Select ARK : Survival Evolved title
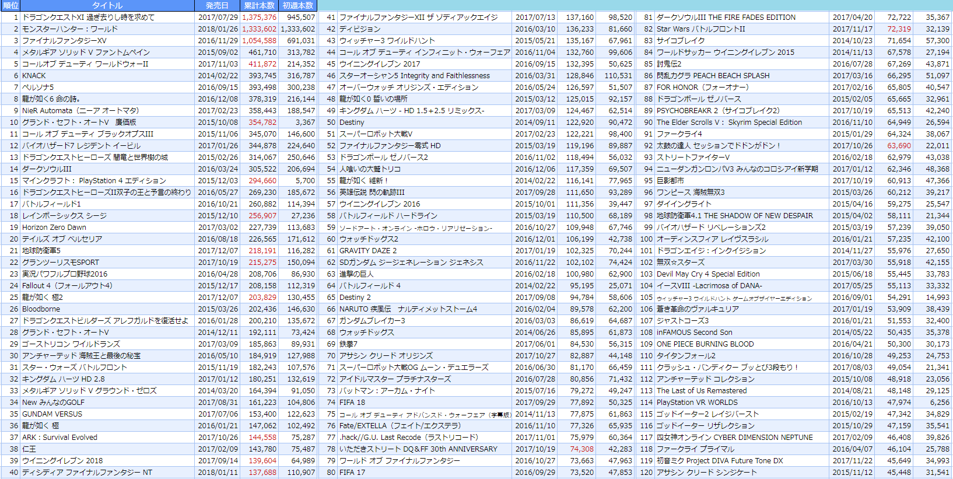The image size is (953, 479). (59, 438)
